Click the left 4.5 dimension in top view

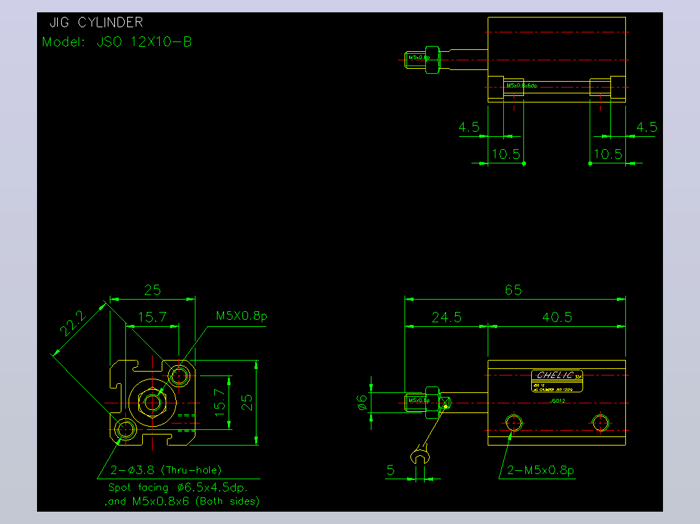pyautogui.click(x=469, y=127)
